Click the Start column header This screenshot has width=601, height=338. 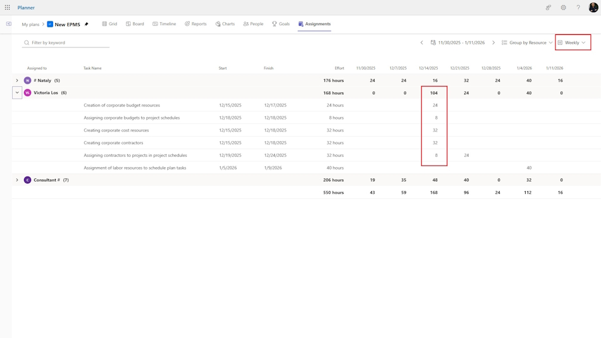pos(223,68)
